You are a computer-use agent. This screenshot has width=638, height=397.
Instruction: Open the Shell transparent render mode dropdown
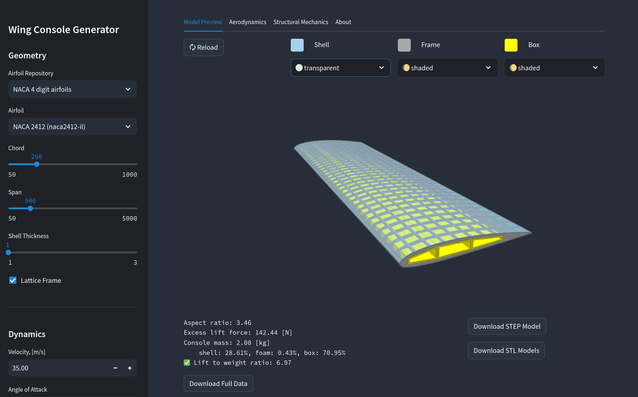coord(340,68)
